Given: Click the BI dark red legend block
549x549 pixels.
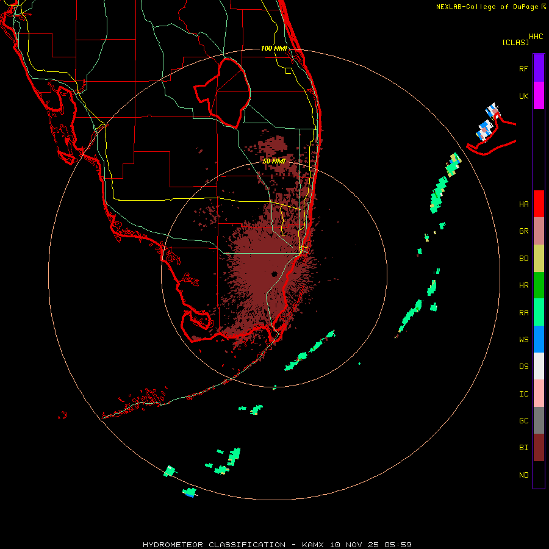Looking at the screenshot, I should pyautogui.click(x=539, y=448).
